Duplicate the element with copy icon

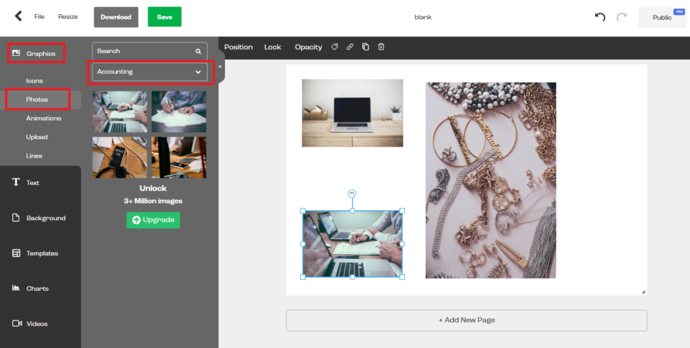click(x=365, y=46)
